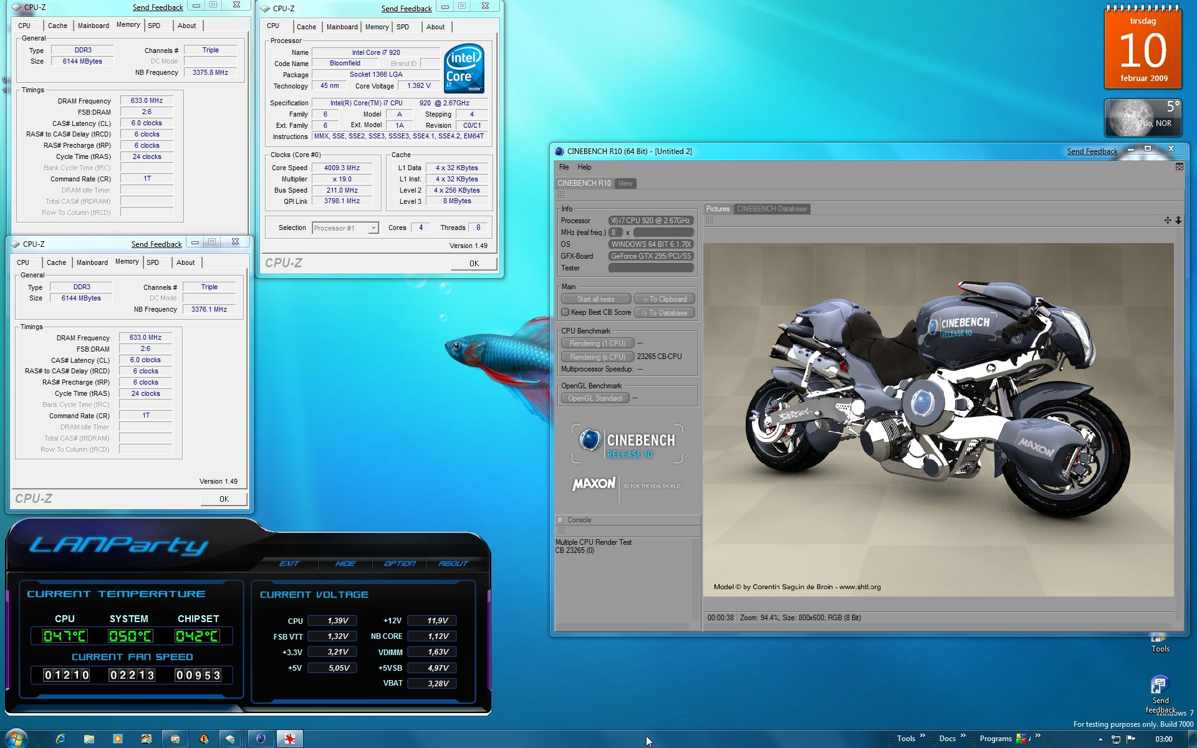Viewport: 1197px width, 748px height.
Task: Expand the Docs toolbar chevron on taskbar
Action: click(x=963, y=736)
